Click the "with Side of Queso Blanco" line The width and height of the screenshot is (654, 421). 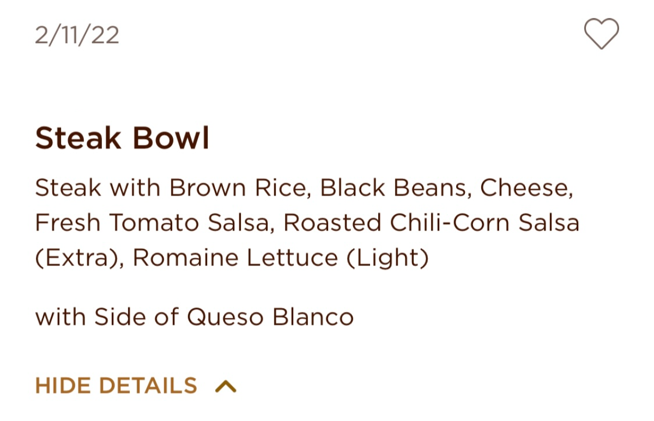(195, 317)
